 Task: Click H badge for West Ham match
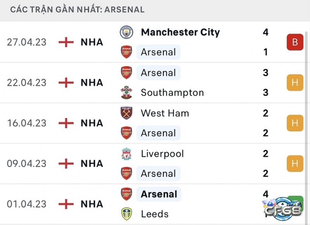pyautogui.click(x=295, y=123)
